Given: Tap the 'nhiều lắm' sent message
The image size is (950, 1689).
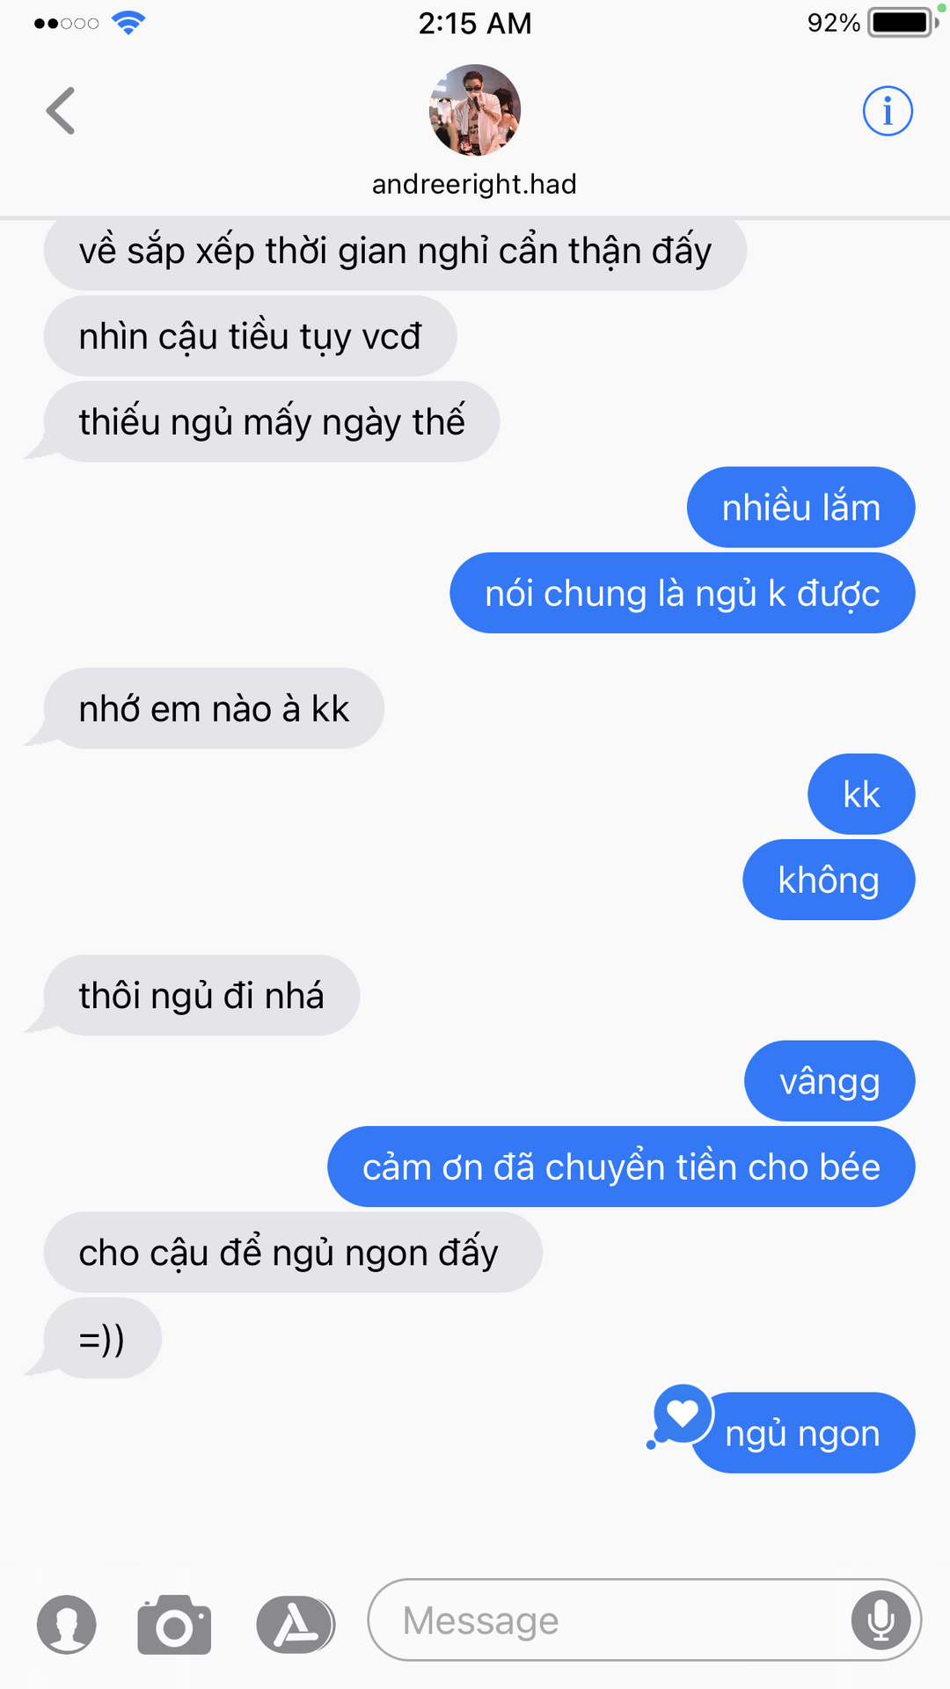Looking at the screenshot, I should pyautogui.click(x=801, y=507).
